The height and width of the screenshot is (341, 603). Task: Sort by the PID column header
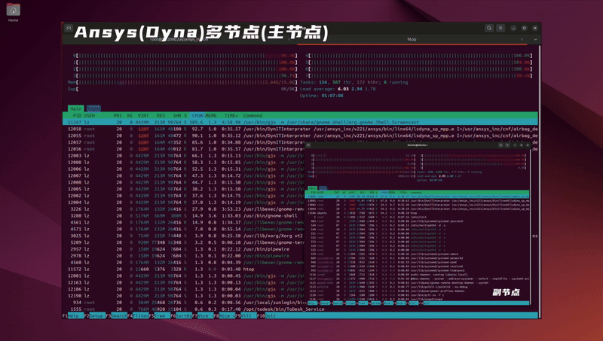point(77,116)
